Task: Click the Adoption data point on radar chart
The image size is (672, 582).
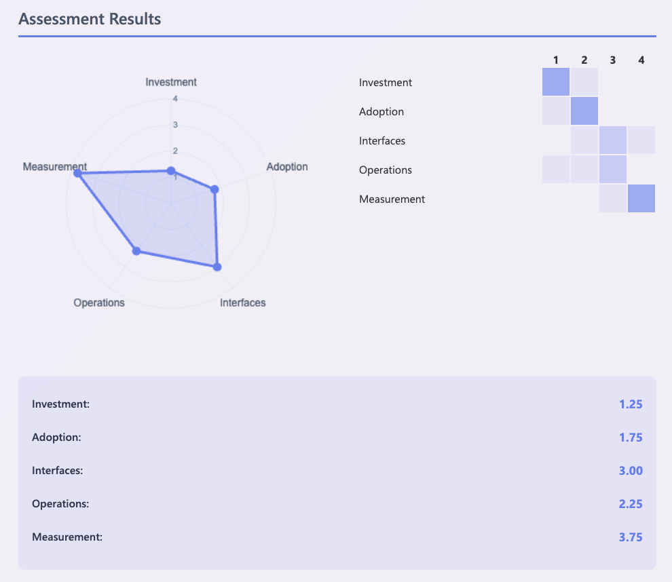Action: click(x=214, y=189)
